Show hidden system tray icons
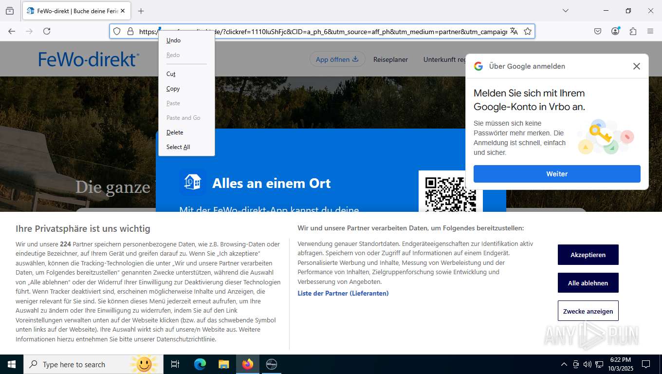The width and height of the screenshot is (662, 374). [564, 364]
